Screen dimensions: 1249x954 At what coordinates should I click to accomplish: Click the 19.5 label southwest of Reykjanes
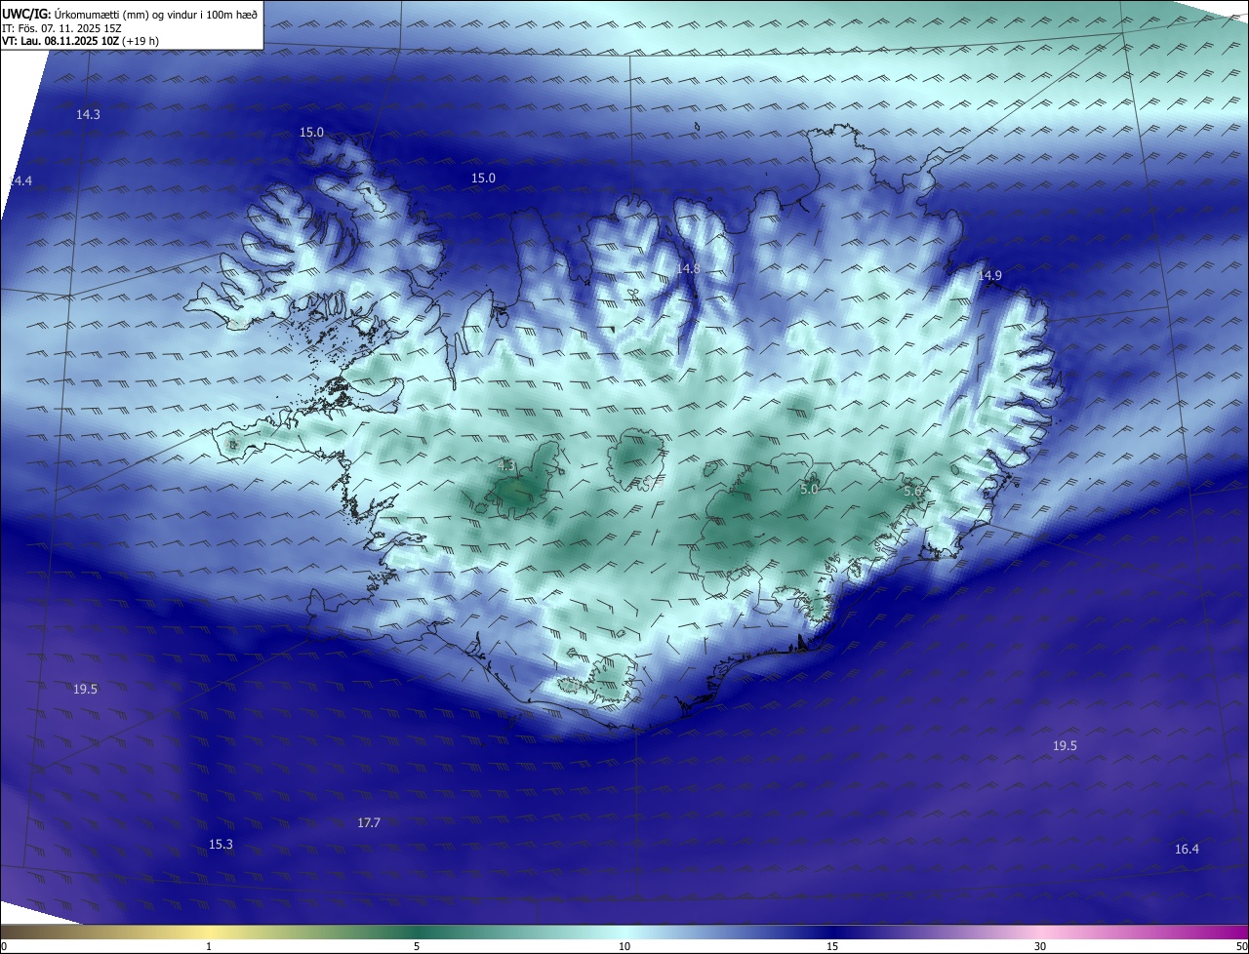point(85,690)
